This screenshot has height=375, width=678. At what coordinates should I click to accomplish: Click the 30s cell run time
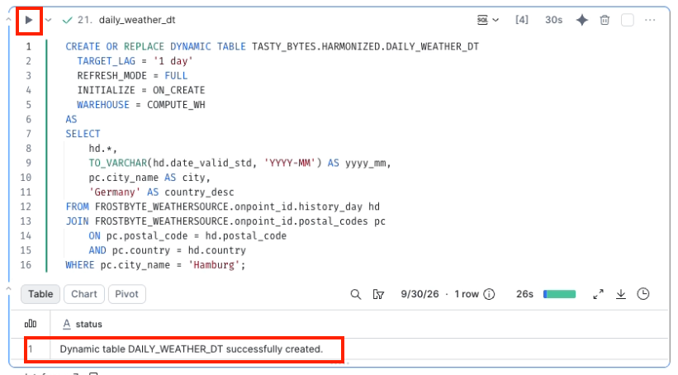click(553, 20)
